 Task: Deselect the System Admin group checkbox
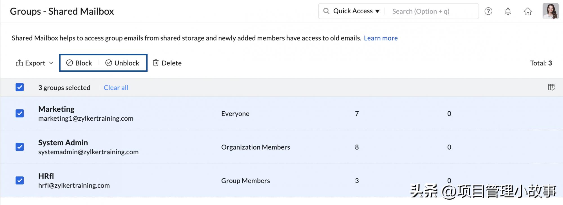[20, 147]
